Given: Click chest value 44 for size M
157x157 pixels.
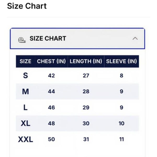Looking at the screenshot, I should click(x=51, y=92).
